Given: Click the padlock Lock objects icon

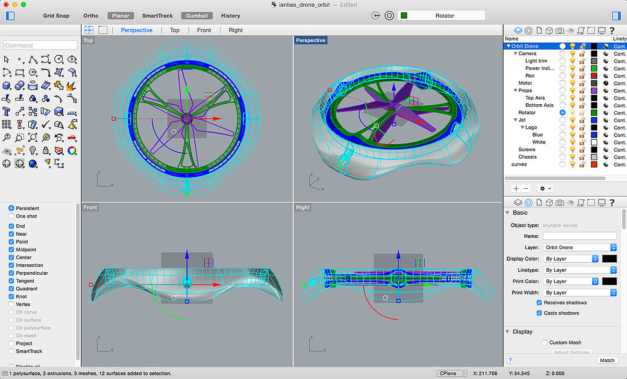Looking at the screenshot, I should tap(46, 151).
